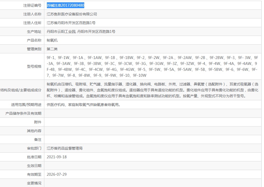Click the 其他内容 label
Viewport: 264px width, 187px height.
coord(34,131)
